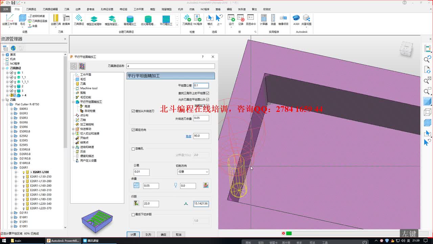Click the 计算 button
The width and height of the screenshot is (433, 244).
pos(133,235)
